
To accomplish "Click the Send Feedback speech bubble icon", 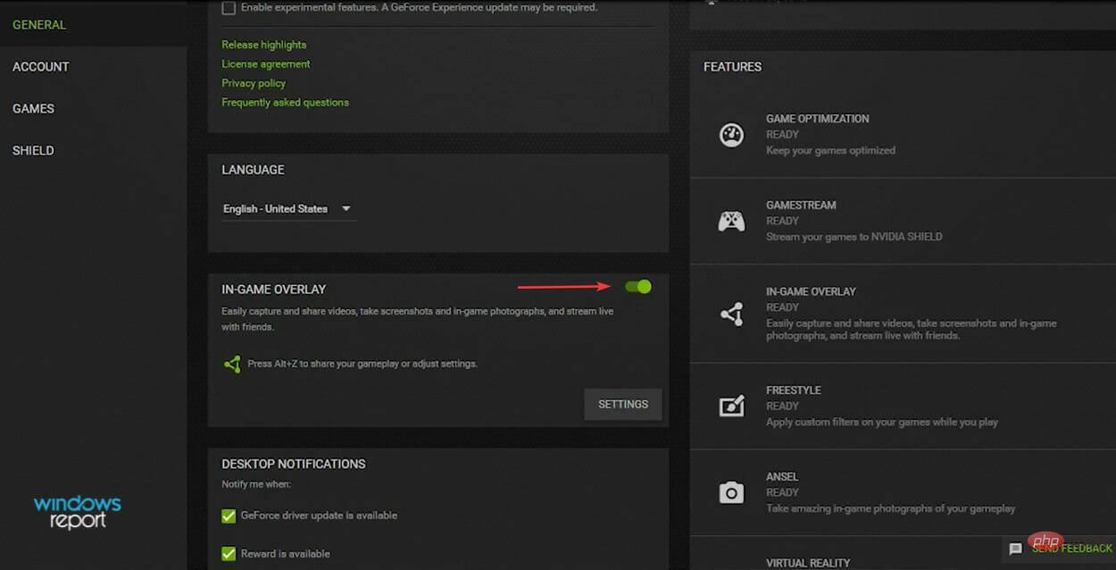I will point(1016,549).
